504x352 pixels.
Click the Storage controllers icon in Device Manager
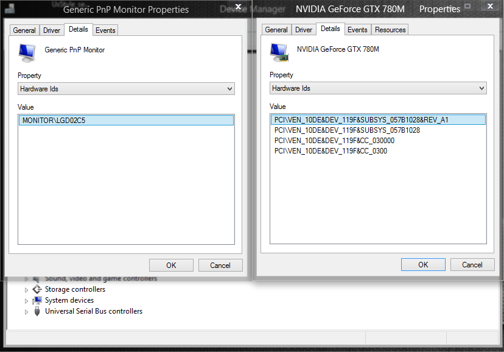[37, 289]
